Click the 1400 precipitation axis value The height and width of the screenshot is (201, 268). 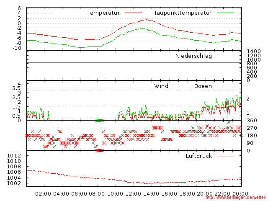tap(254, 51)
